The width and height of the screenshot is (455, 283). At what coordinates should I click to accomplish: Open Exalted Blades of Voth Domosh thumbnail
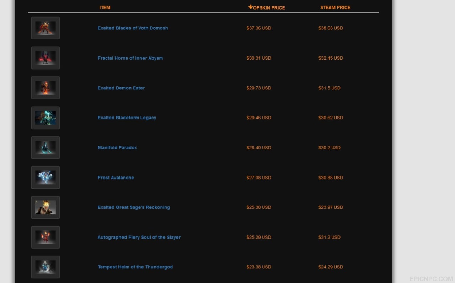pyautogui.click(x=45, y=28)
